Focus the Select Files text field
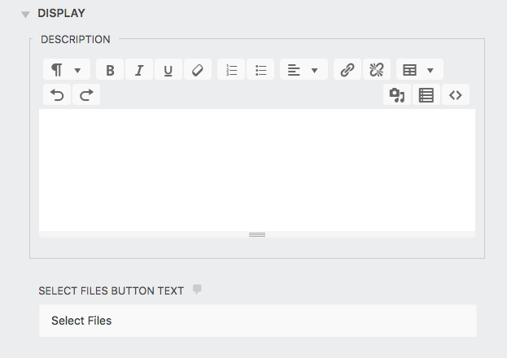This screenshot has width=507, height=358. (x=258, y=321)
